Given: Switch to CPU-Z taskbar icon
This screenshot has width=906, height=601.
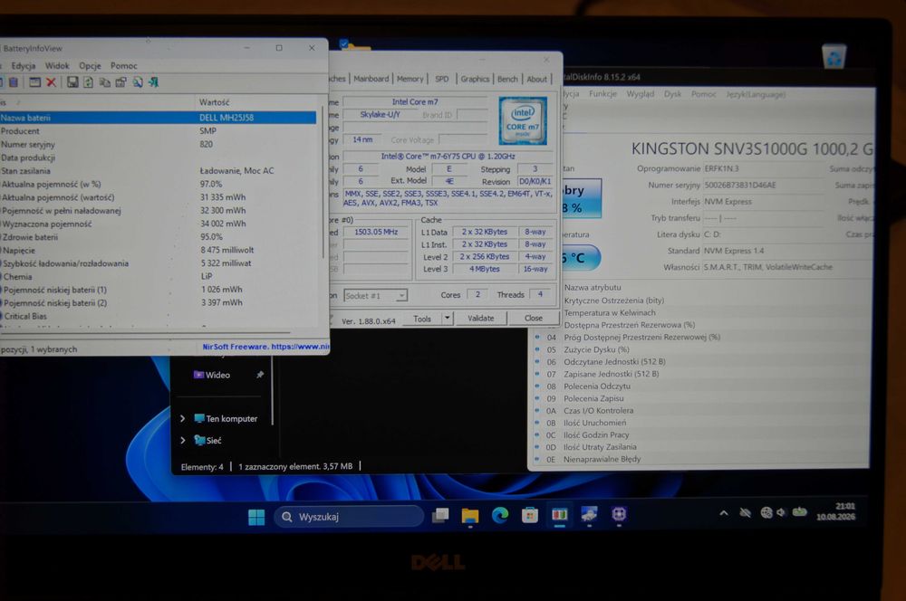Looking at the screenshot, I should click(619, 513).
